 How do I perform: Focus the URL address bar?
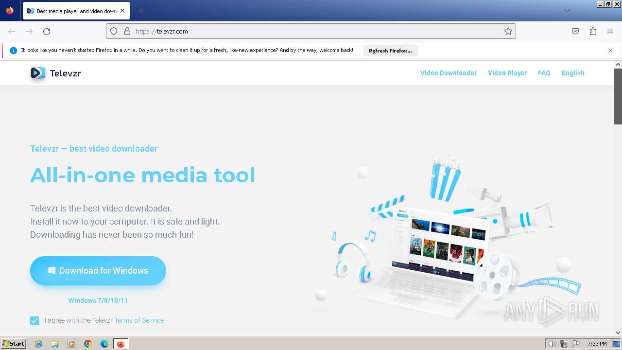tap(311, 31)
